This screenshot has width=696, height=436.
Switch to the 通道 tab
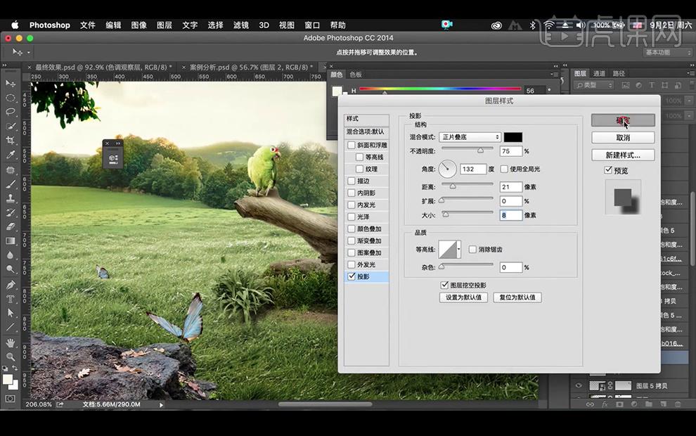pyautogui.click(x=599, y=73)
